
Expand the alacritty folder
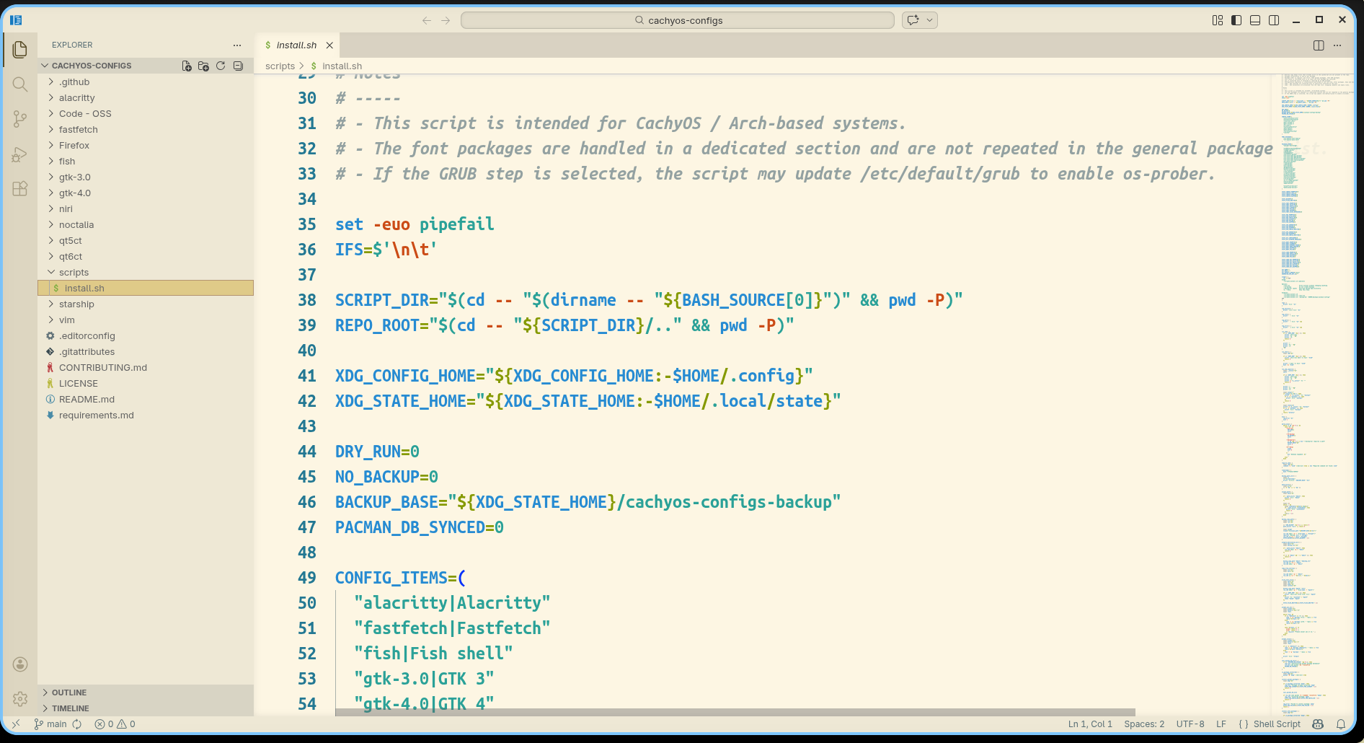(x=146, y=98)
